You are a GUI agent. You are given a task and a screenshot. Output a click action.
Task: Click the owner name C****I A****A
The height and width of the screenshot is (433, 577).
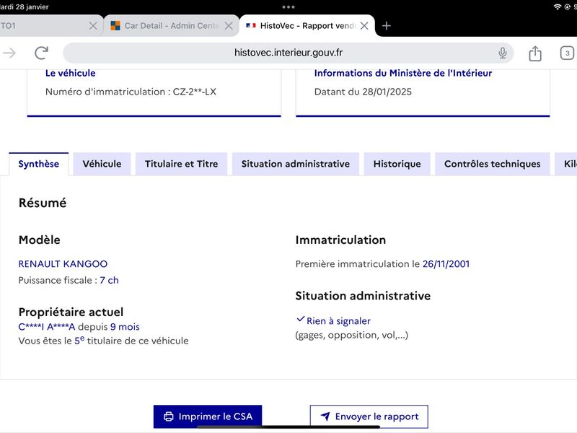[47, 327]
